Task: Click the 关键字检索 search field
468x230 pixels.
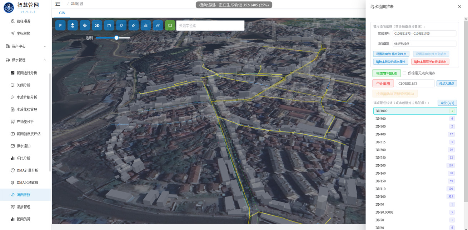Action: [210, 25]
